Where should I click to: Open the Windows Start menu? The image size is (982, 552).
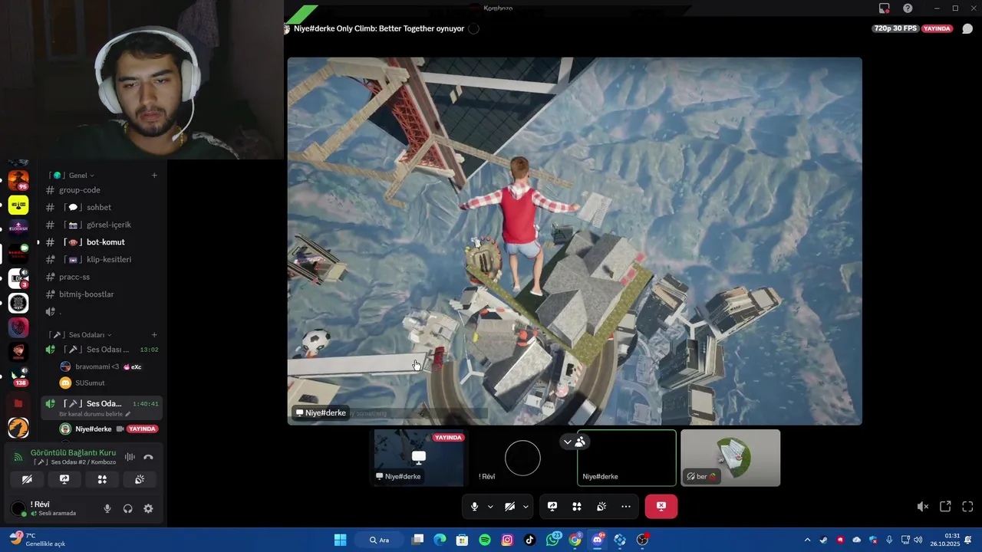coord(340,540)
